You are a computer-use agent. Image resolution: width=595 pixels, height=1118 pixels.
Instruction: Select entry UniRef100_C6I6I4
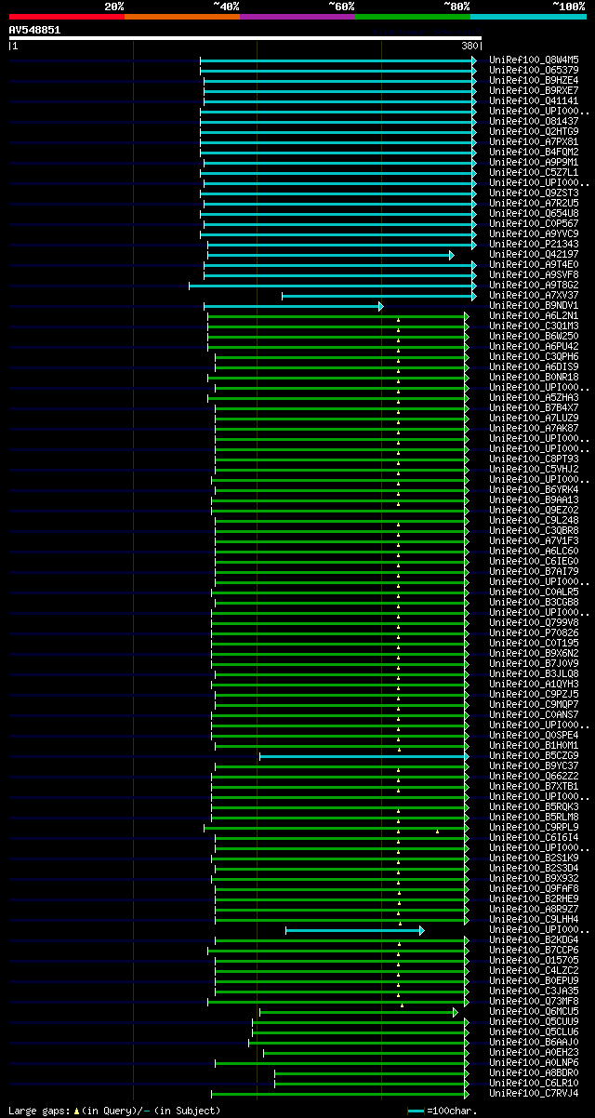coord(535,837)
